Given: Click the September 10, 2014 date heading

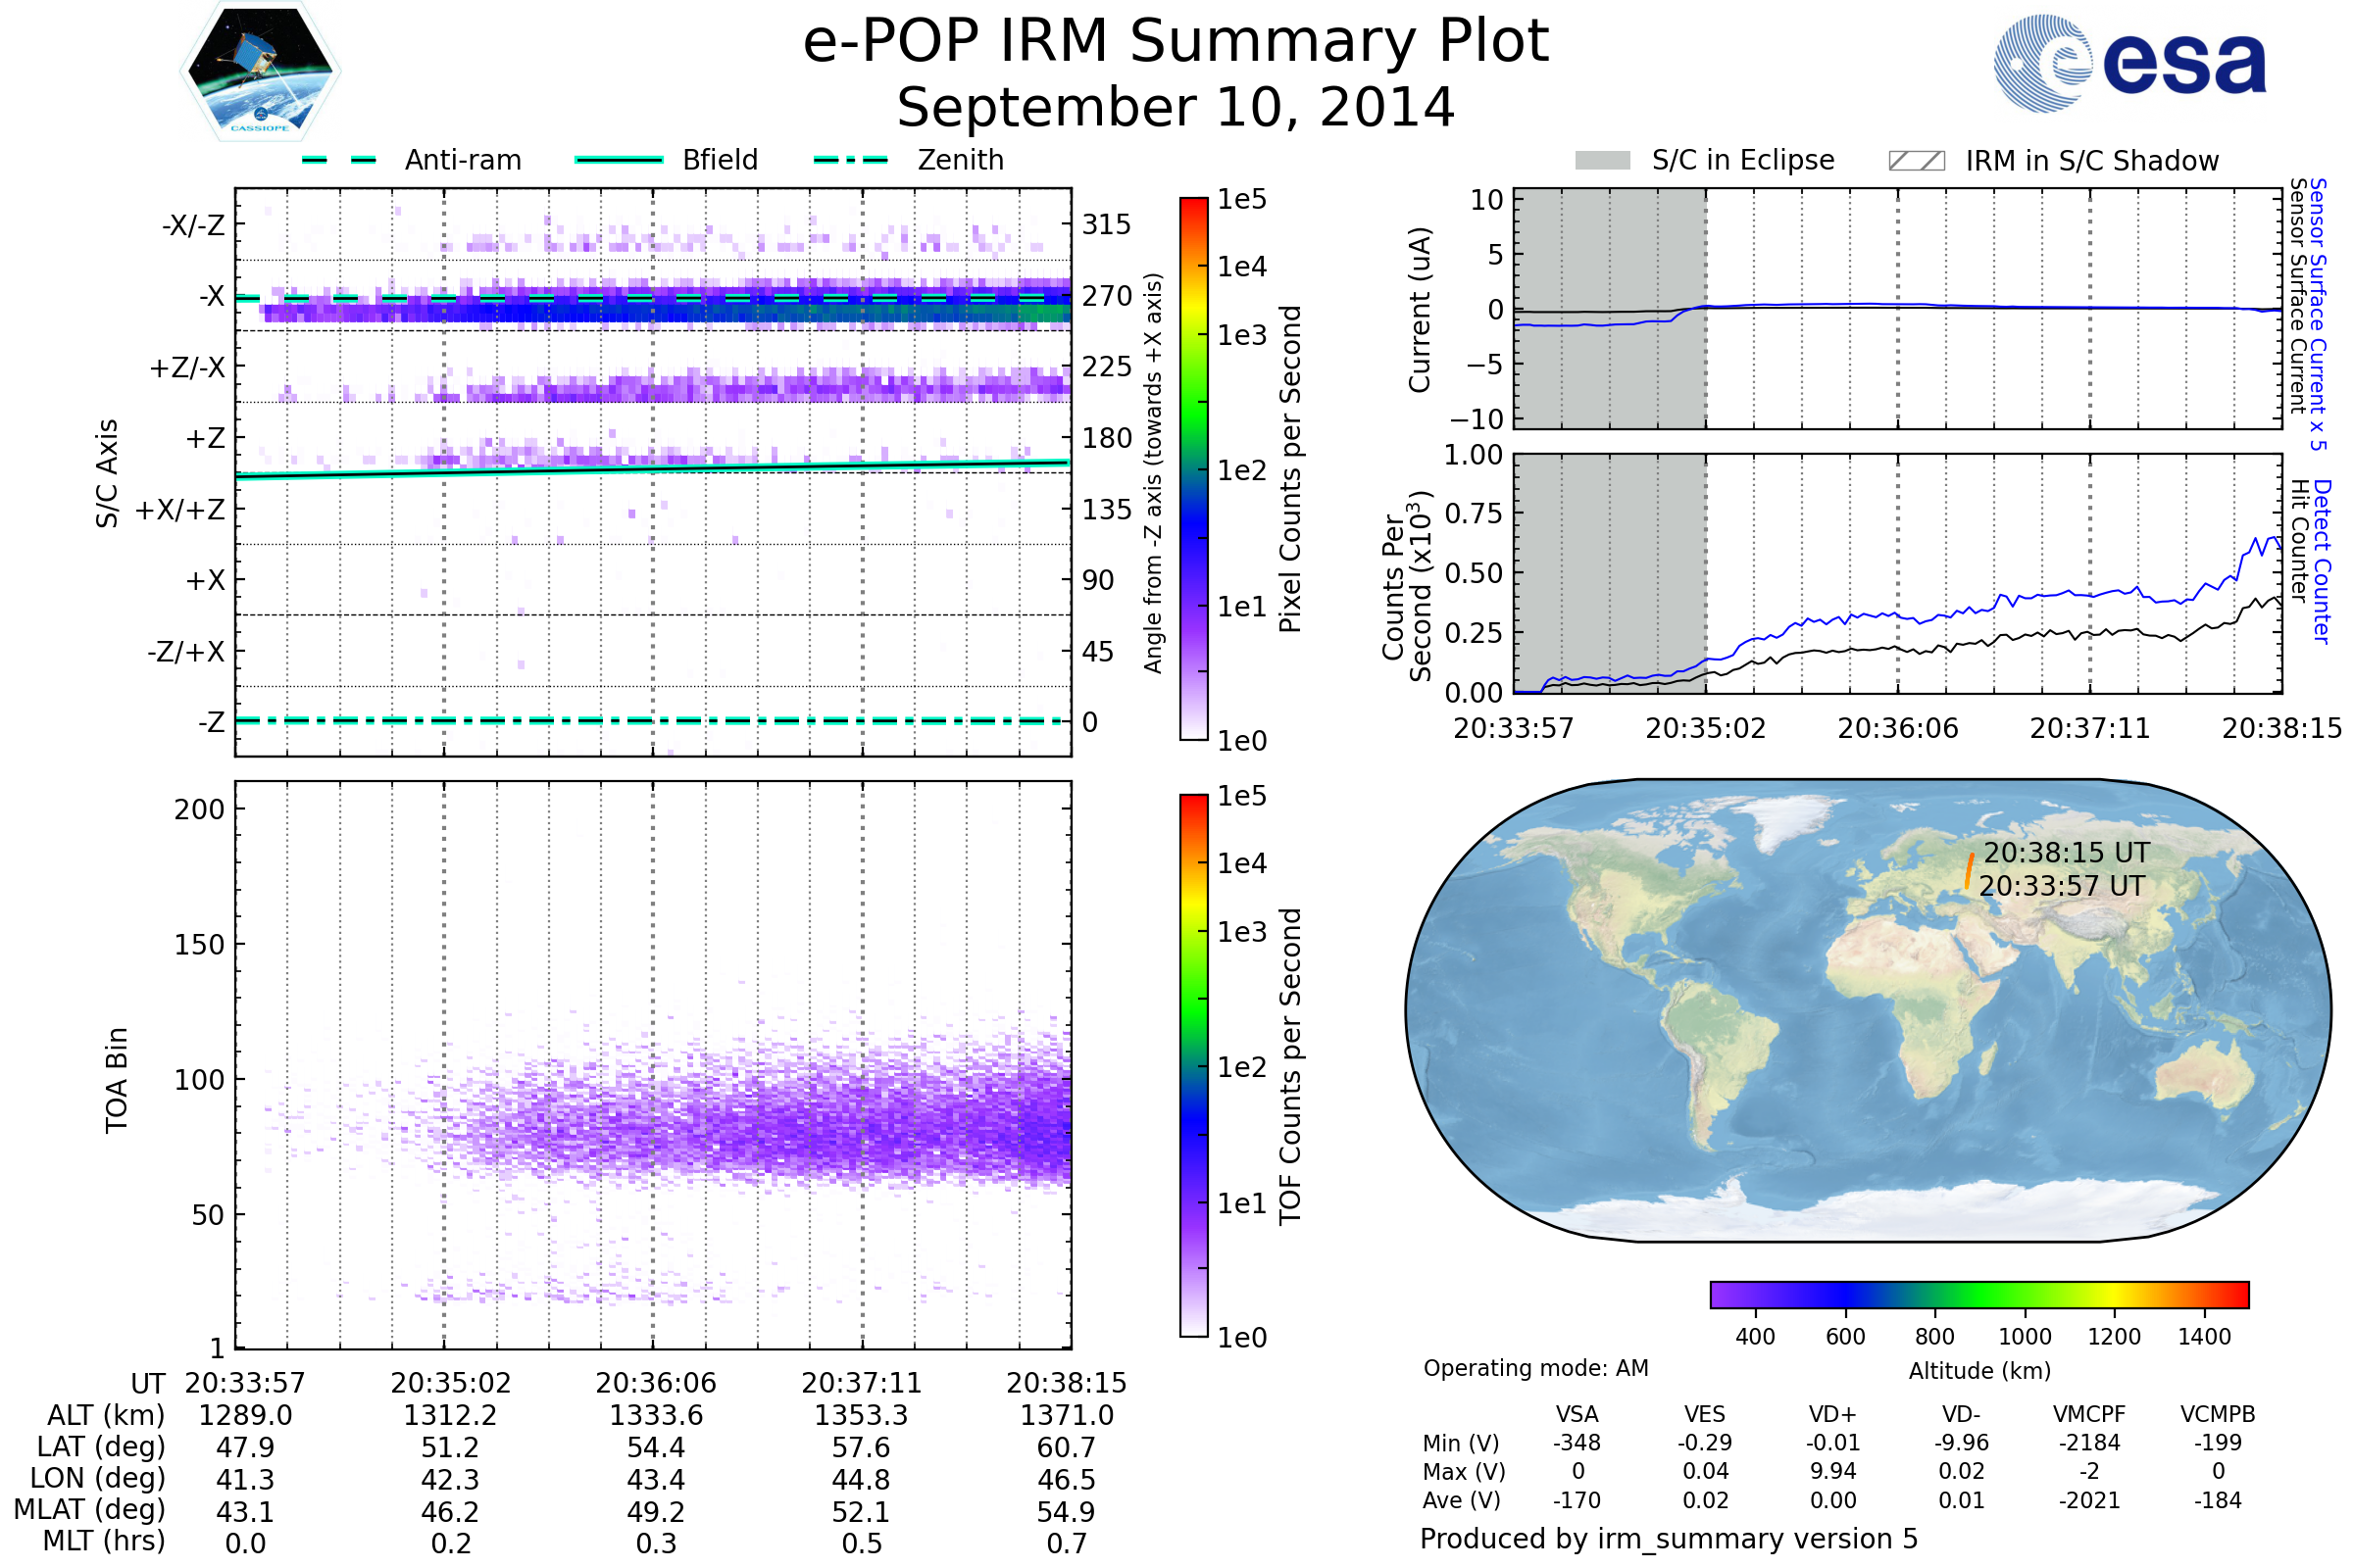Looking at the screenshot, I should tap(1176, 108).
